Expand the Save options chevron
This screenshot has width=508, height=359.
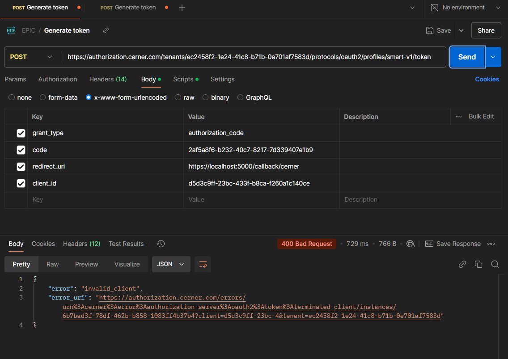461,30
